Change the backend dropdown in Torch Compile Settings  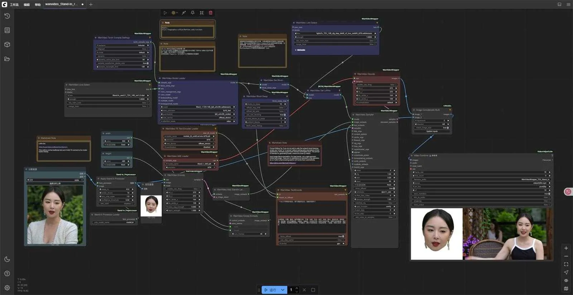pos(122,45)
